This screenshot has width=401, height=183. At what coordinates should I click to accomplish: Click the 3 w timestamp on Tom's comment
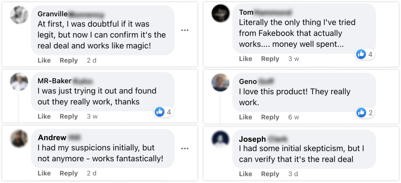pos(293,59)
